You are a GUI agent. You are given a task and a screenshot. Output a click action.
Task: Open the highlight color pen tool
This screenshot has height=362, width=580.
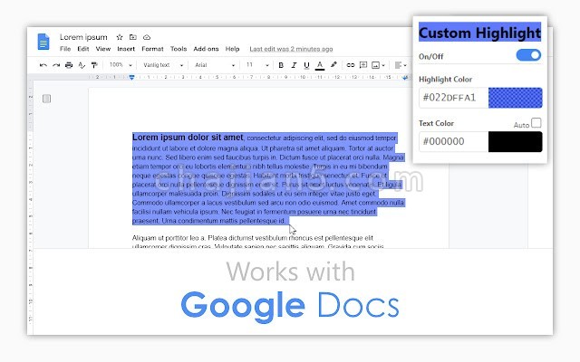(333, 64)
